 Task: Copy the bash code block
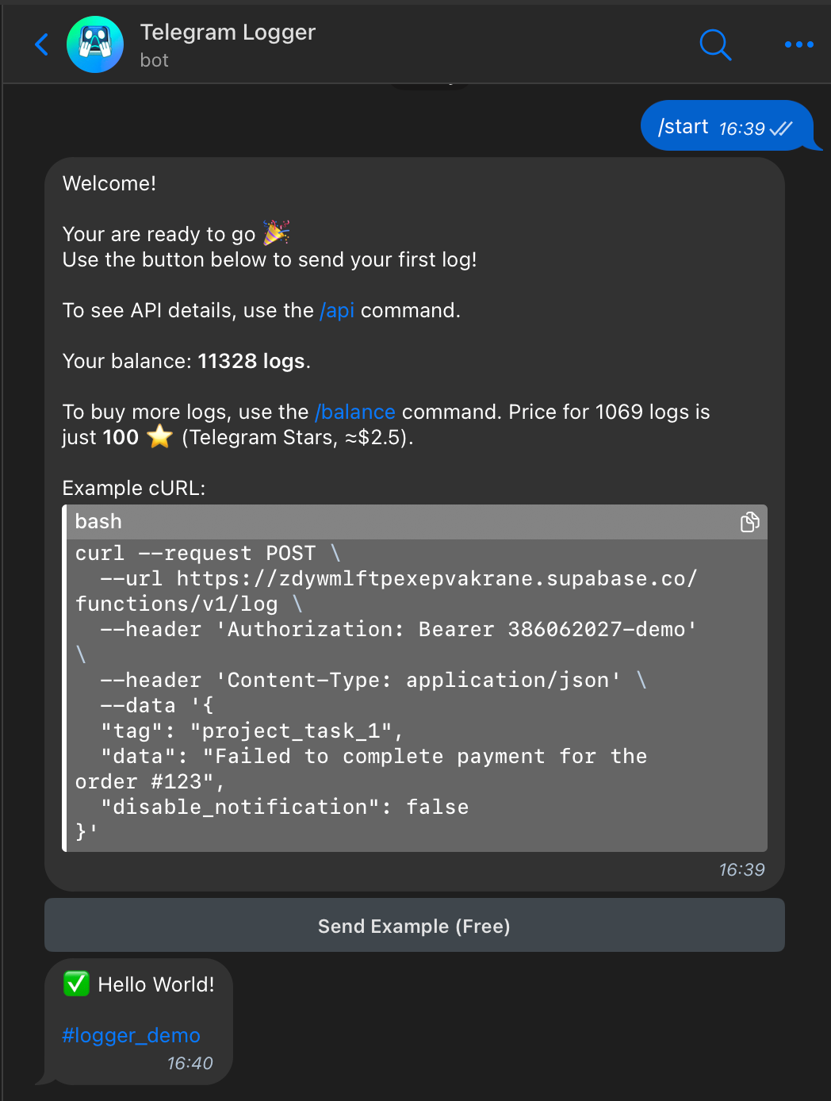point(749,522)
